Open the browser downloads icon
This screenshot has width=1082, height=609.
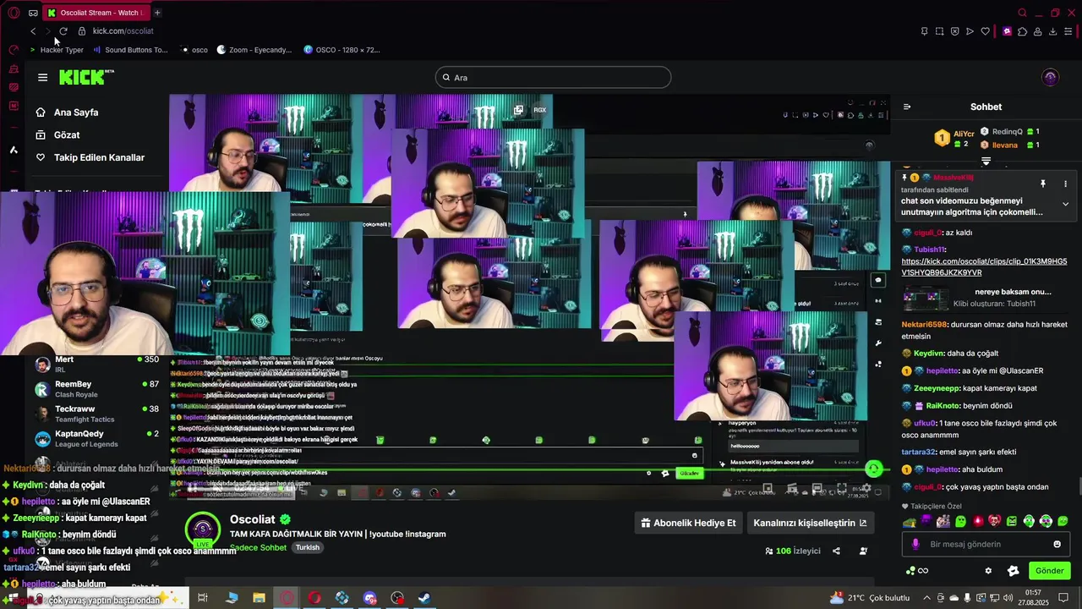1052,31
